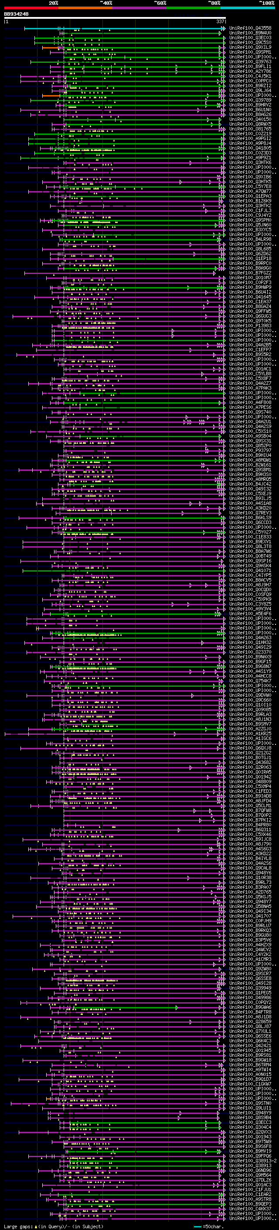
Task: Click hit label UniRef100_Q39789
Action: click(x=250, y=100)
